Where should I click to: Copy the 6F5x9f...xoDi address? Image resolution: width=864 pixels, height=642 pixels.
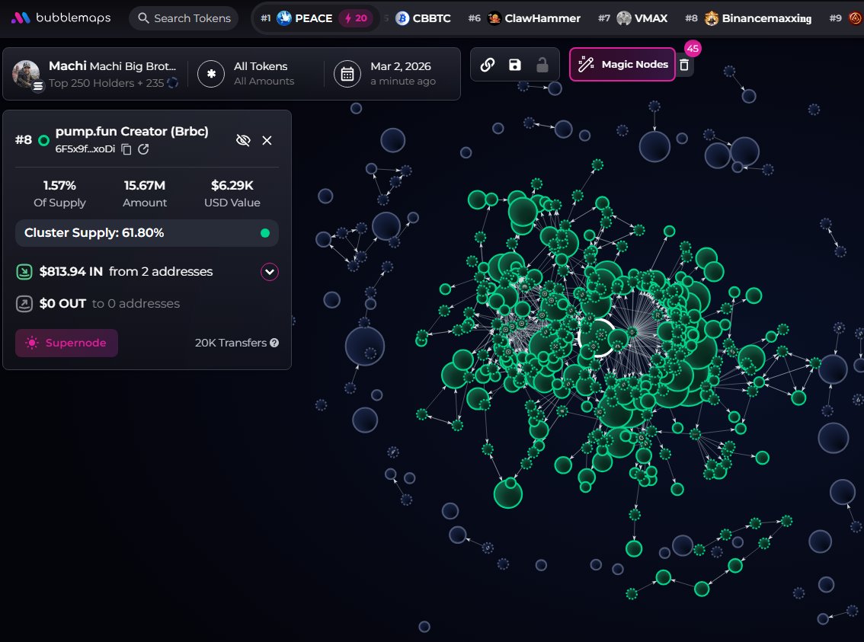coord(125,149)
